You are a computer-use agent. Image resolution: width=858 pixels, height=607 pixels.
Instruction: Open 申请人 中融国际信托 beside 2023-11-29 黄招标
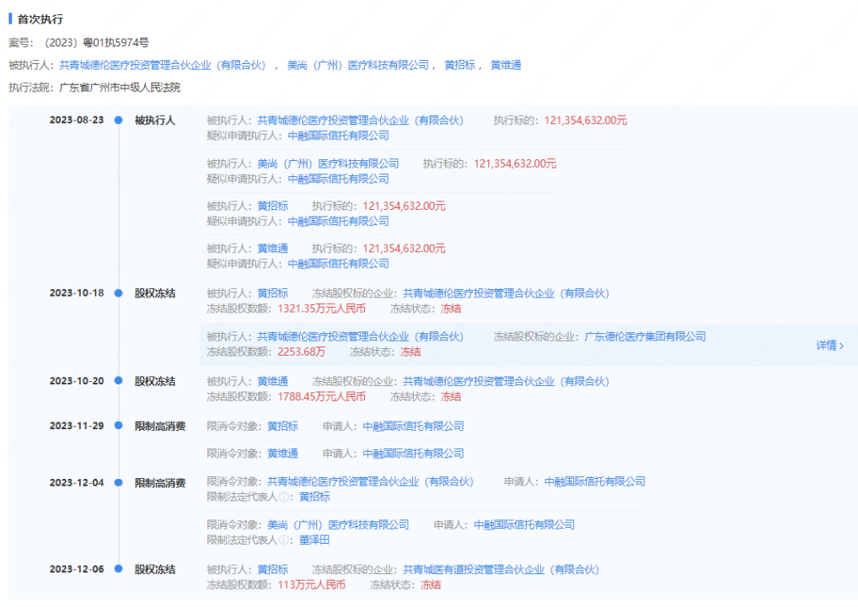(413, 427)
